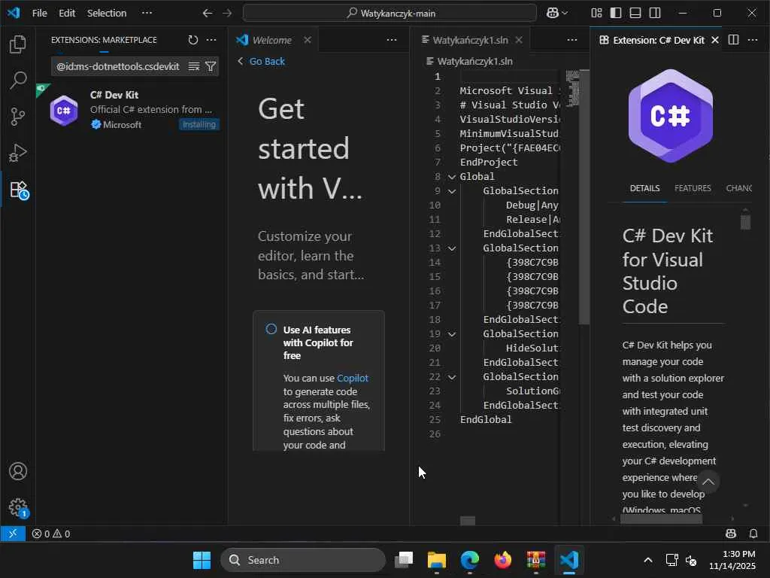
Task: Open the C# Dev Kit extension entry
Action: (x=133, y=110)
